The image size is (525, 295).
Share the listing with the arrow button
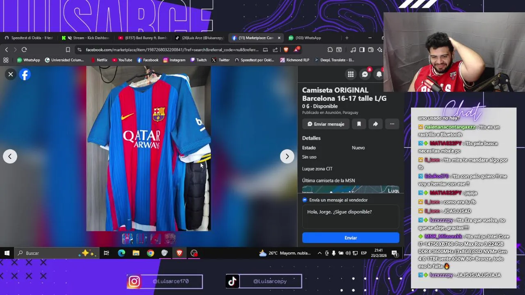click(375, 124)
